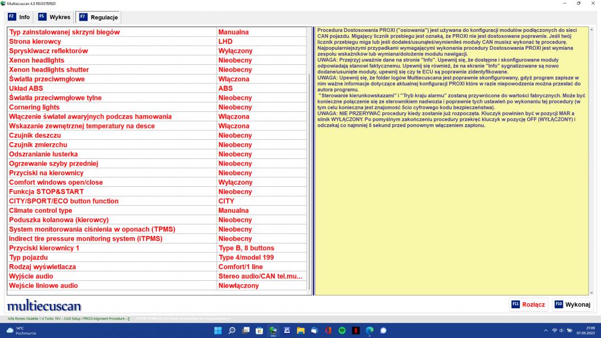Image resolution: width=601 pixels, height=338 pixels.
Task: Click the description panel scroll-down arrow
Action: pyautogui.click(x=591, y=293)
